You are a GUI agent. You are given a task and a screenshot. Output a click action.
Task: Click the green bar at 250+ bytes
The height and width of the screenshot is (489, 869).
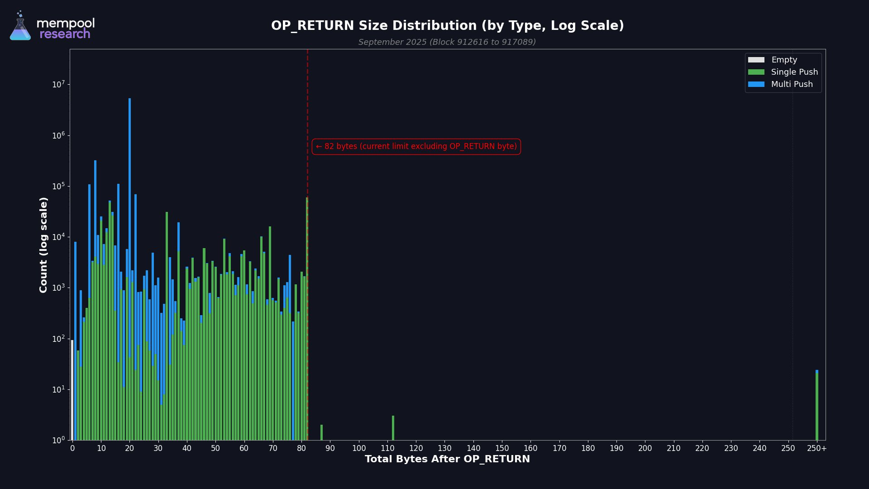(816, 407)
